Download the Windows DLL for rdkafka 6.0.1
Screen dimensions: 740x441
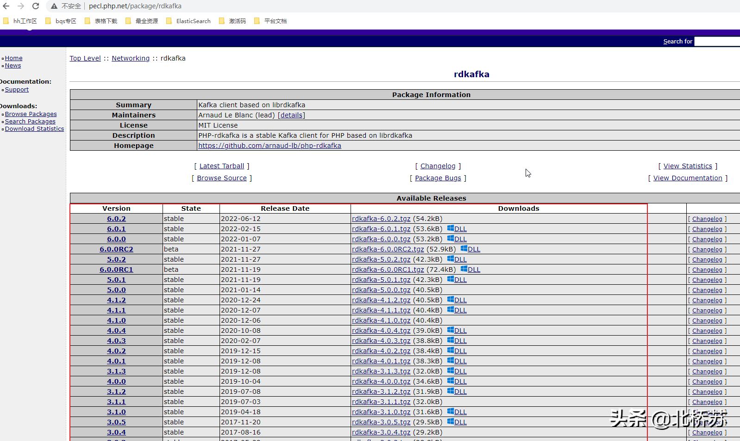coord(457,229)
